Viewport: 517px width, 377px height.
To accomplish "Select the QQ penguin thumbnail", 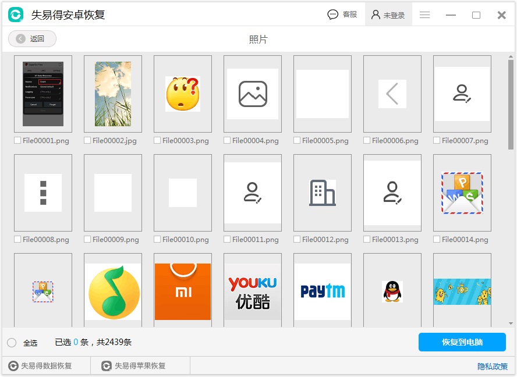I will [392, 290].
